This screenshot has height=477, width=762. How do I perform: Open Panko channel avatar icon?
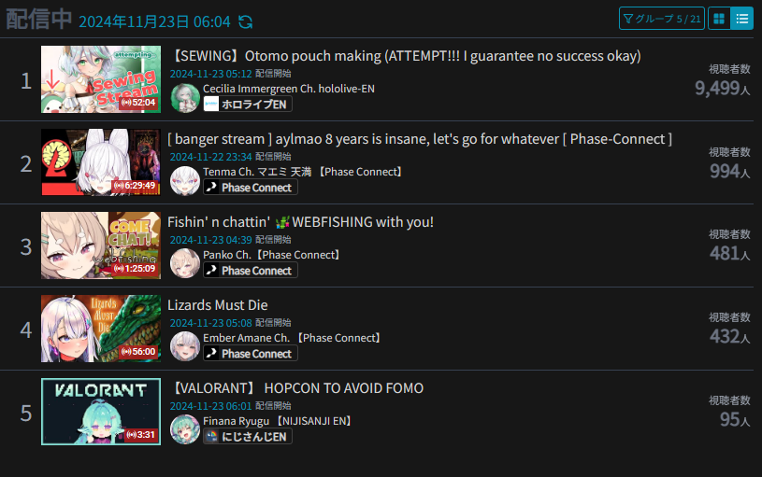[185, 263]
